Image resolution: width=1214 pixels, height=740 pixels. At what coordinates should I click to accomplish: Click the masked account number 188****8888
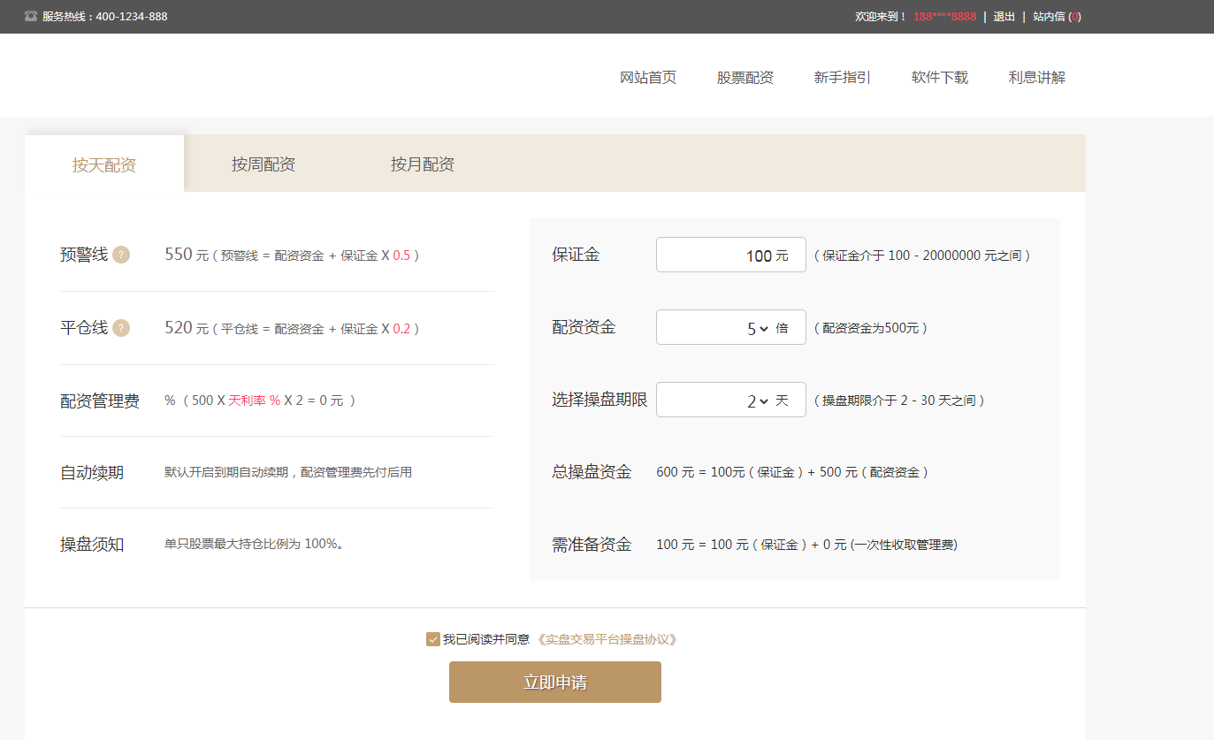945,16
